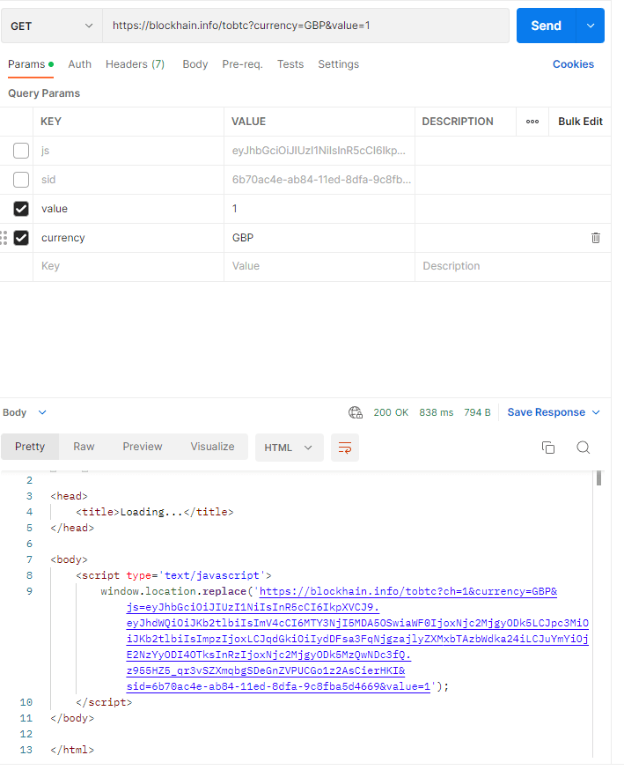The image size is (624, 770).
Task: Open the request Settings tab
Action: coord(339,64)
